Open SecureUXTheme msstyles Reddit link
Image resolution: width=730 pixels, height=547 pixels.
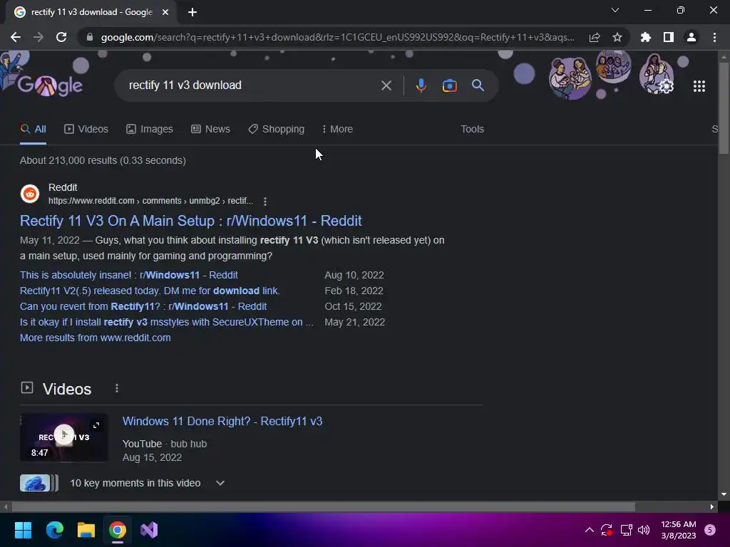click(x=167, y=323)
